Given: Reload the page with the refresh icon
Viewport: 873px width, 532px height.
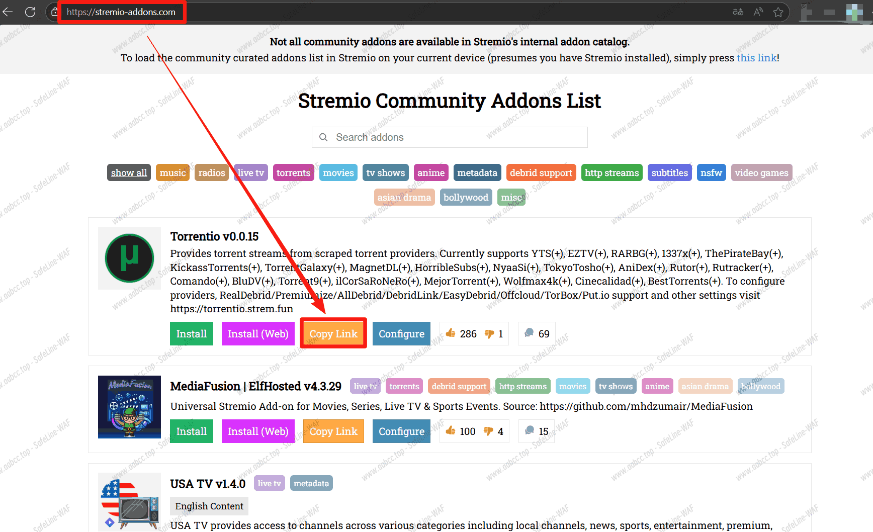Looking at the screenshot, I should tap(30, 12).
